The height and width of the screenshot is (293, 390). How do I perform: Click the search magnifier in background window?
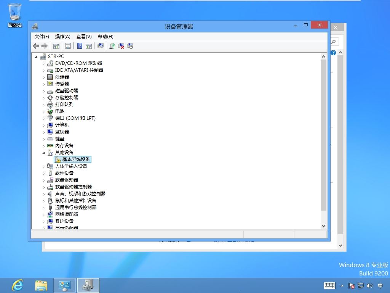click(334, 42)
